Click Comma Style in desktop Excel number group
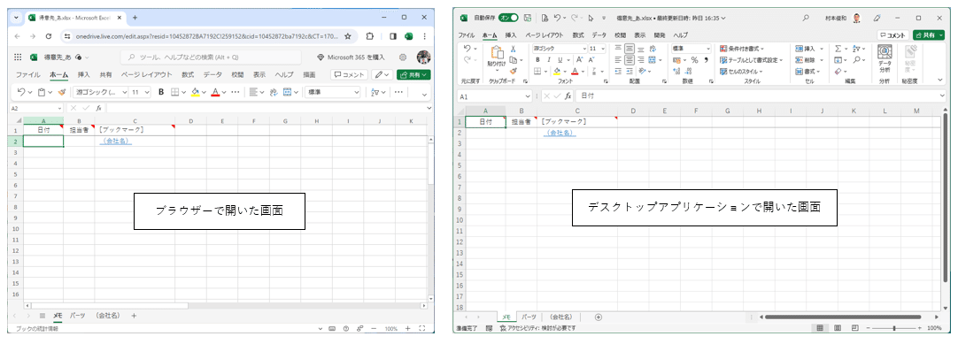Viewport: 958px width, 344px height. pyautogui.click(x=707, y=60)
